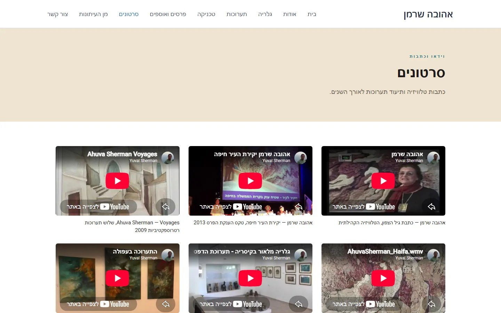
Task: Open the פרסים ואוספים menu page
Action: click(168, 14)
